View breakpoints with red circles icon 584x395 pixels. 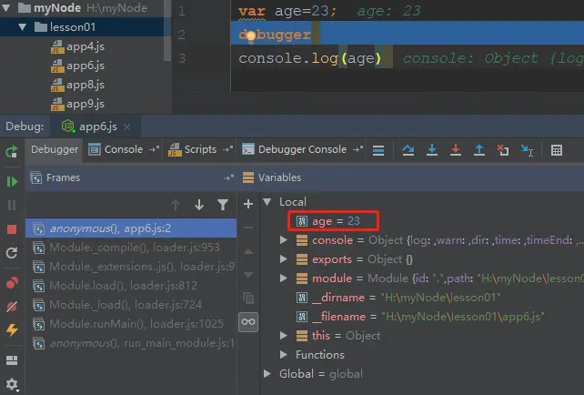[x=12, y=283]
